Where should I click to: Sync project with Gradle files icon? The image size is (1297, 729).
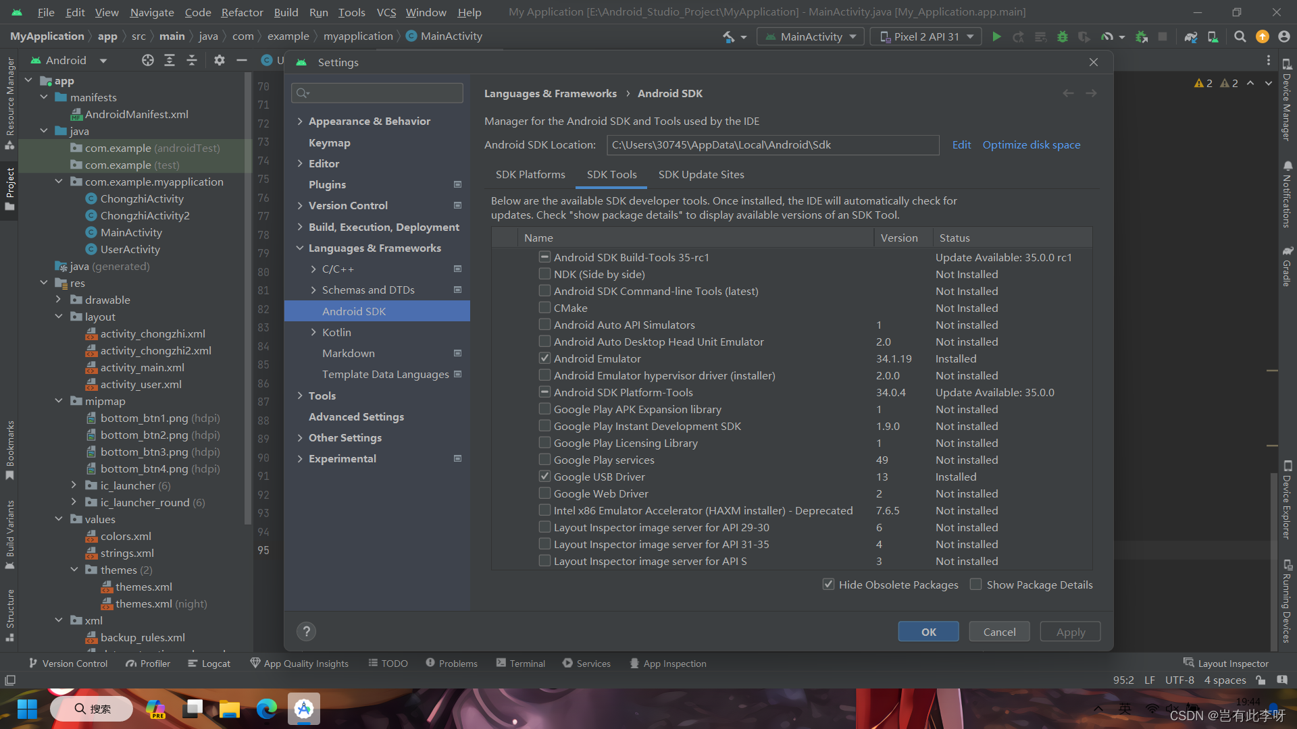1191,37
